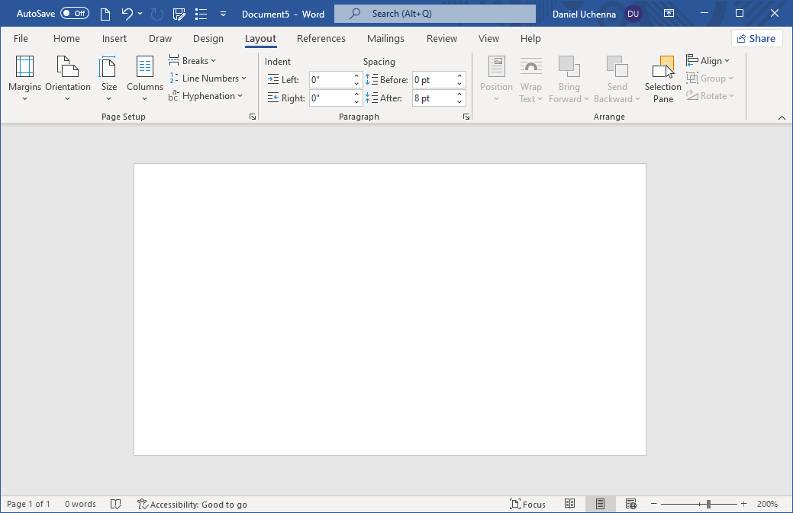Click the Share button
793x513 pixels.
click(x=756, y=39)
